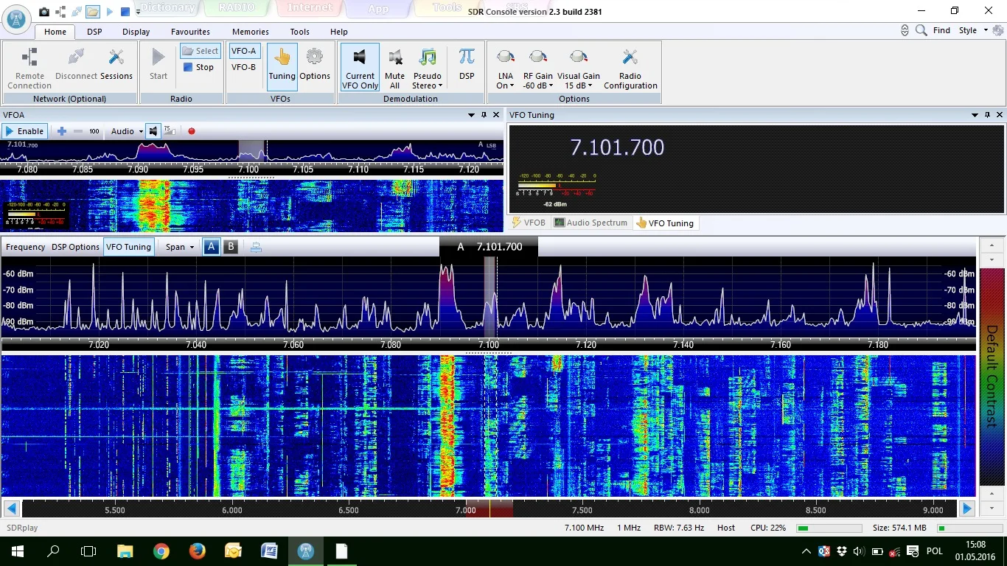1007x566 pixels.
Task: Click the VFO Options gear icon
Action: (315, 58)
